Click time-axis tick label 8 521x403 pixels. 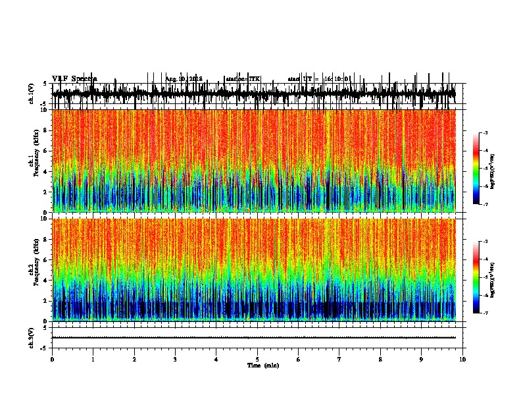(x=380, y=360)
